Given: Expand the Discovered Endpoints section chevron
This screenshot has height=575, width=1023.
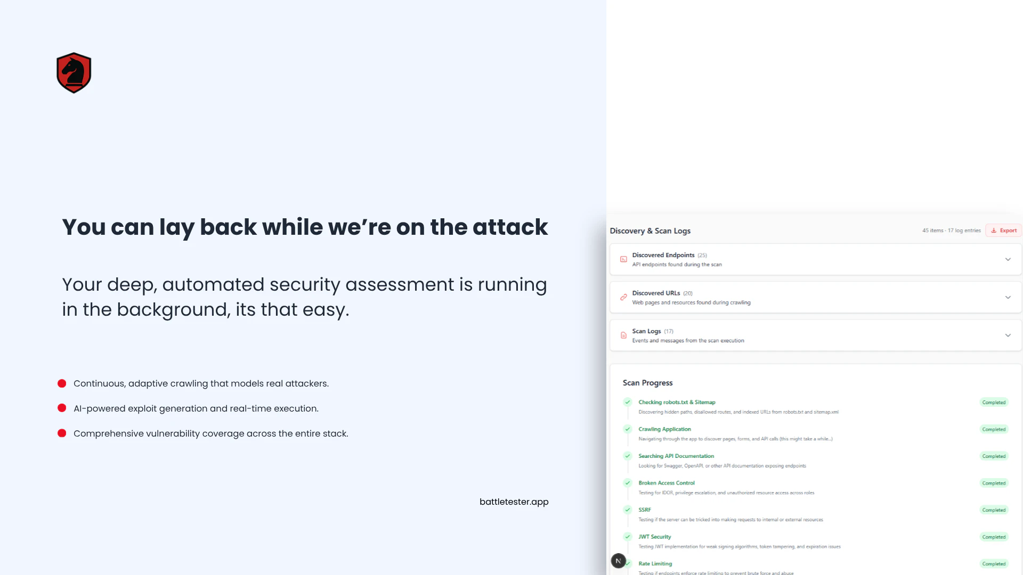Looking at the screenshot, I should pyautogui.click(x=1008, y=259).
